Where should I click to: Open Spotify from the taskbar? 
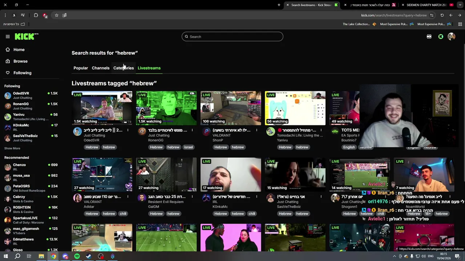(77, 256)
